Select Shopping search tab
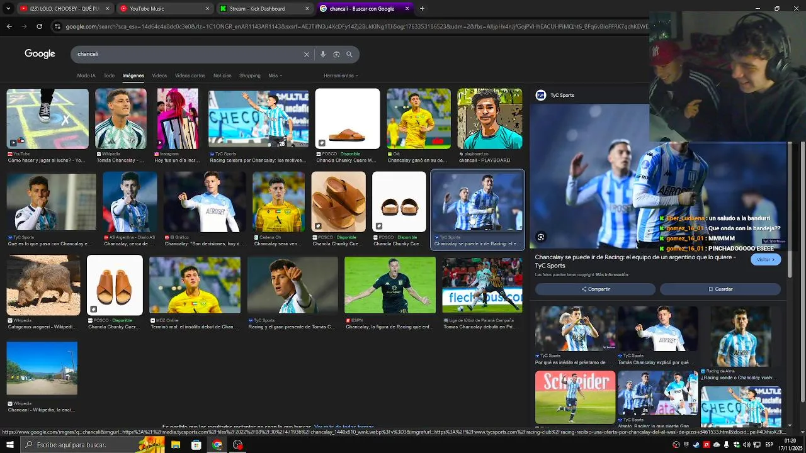The width and height of the screenshot is (806, 453). 250,75
